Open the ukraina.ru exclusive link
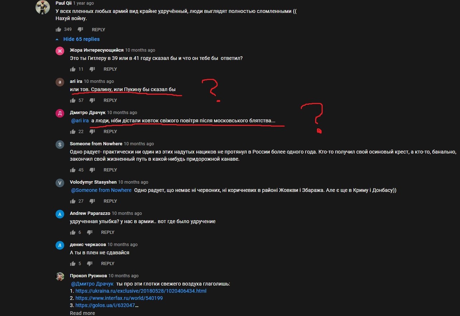 [x=141, y=291]
